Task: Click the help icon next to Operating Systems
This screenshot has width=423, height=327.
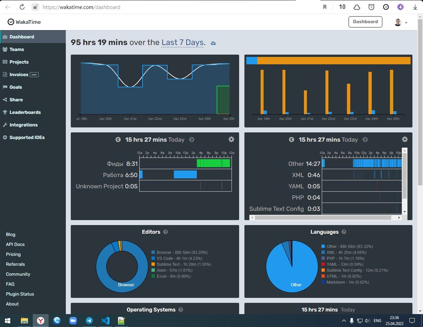Action: [x=181, y=310]
